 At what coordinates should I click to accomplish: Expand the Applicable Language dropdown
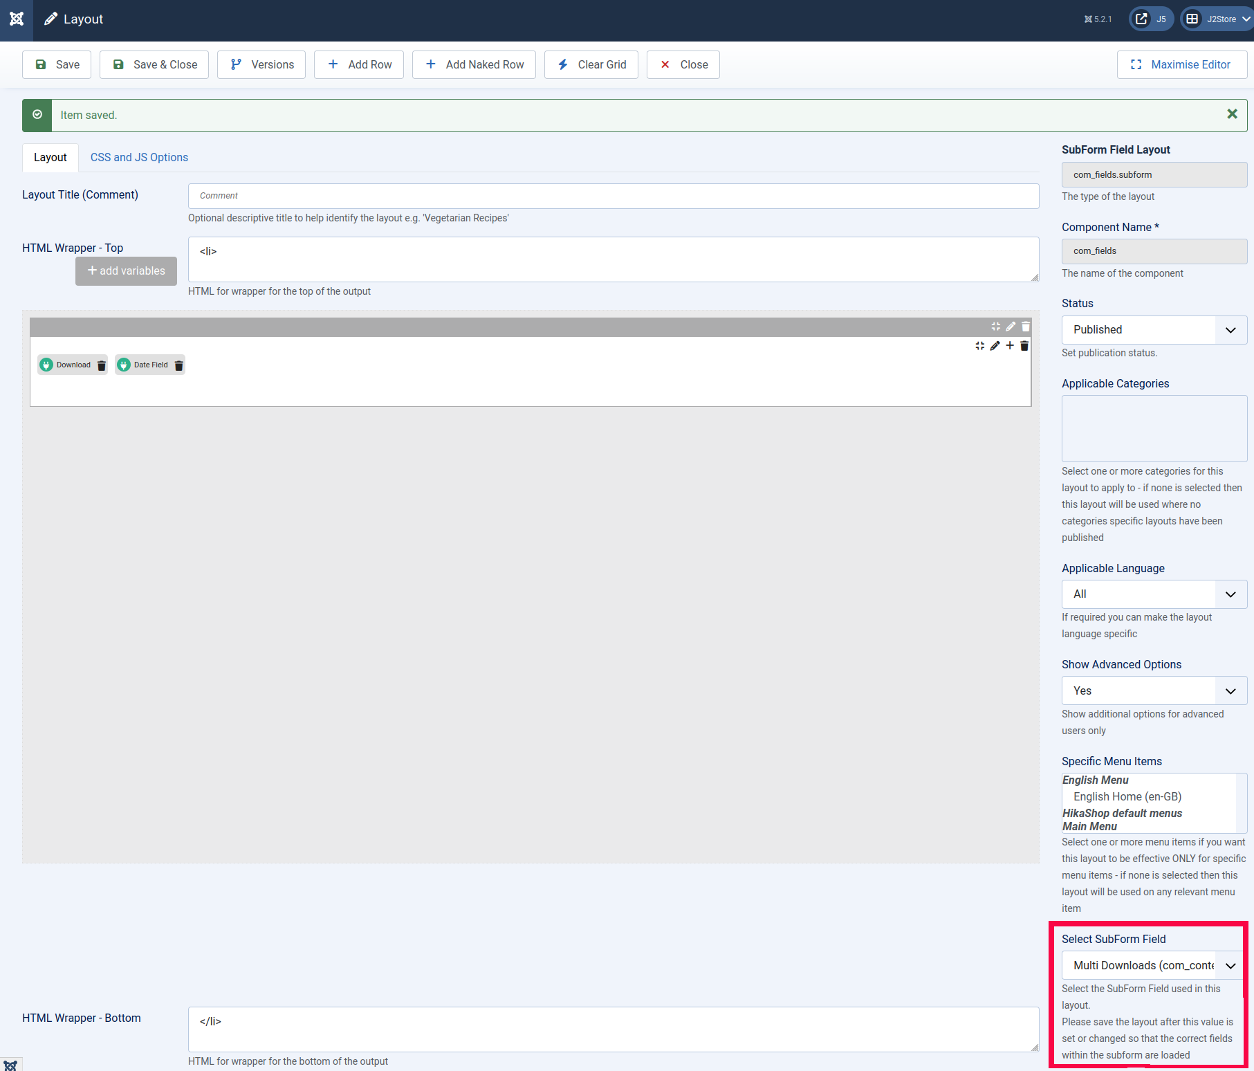click(x=1154, y=594)
